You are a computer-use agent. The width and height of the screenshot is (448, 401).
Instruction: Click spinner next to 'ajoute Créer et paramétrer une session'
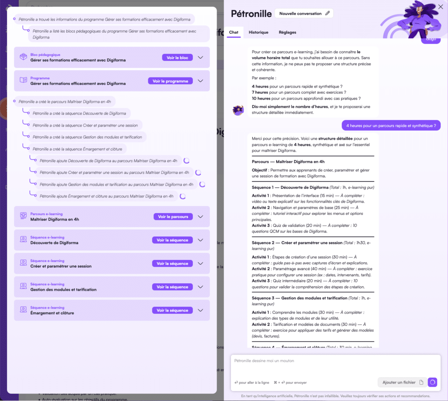click(198, 172)
